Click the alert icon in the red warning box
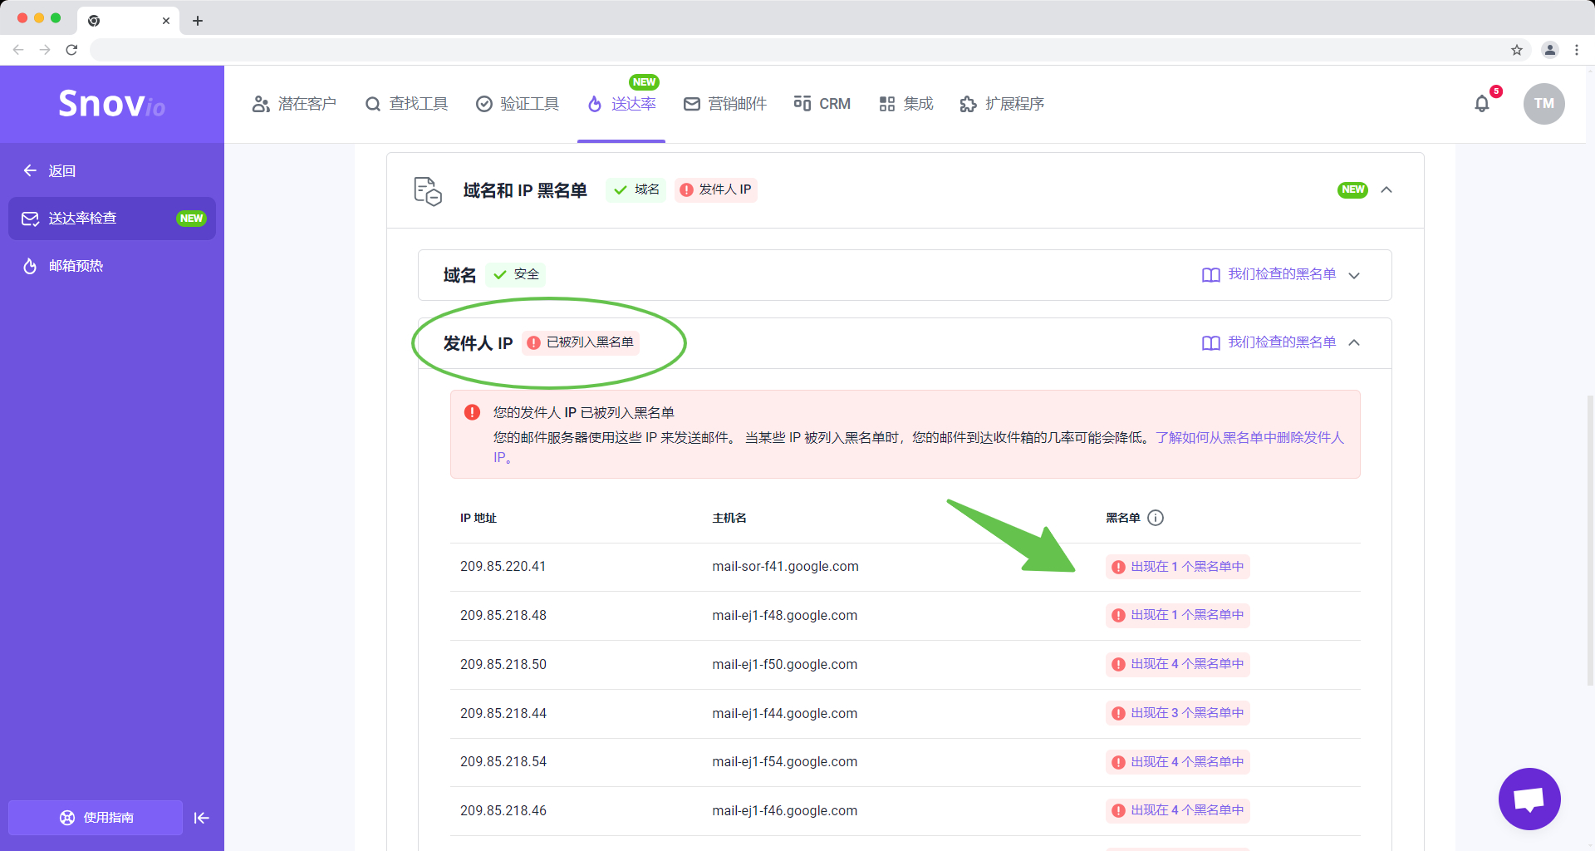This screenshot has width=1595, height=851. coord(472,412)
